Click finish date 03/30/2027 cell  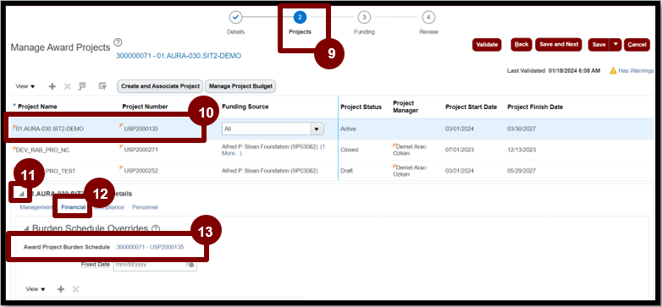coord(521,129)
